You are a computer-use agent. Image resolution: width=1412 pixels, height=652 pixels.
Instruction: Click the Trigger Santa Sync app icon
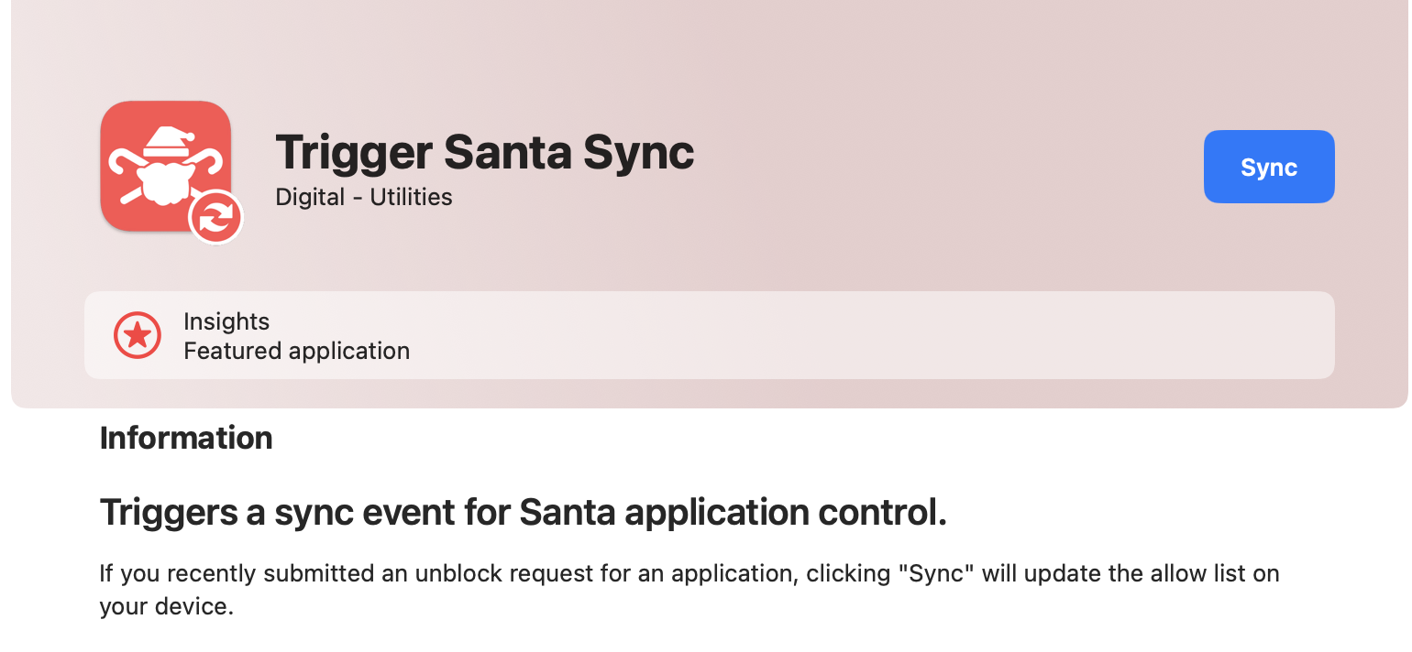pos(166,166)
